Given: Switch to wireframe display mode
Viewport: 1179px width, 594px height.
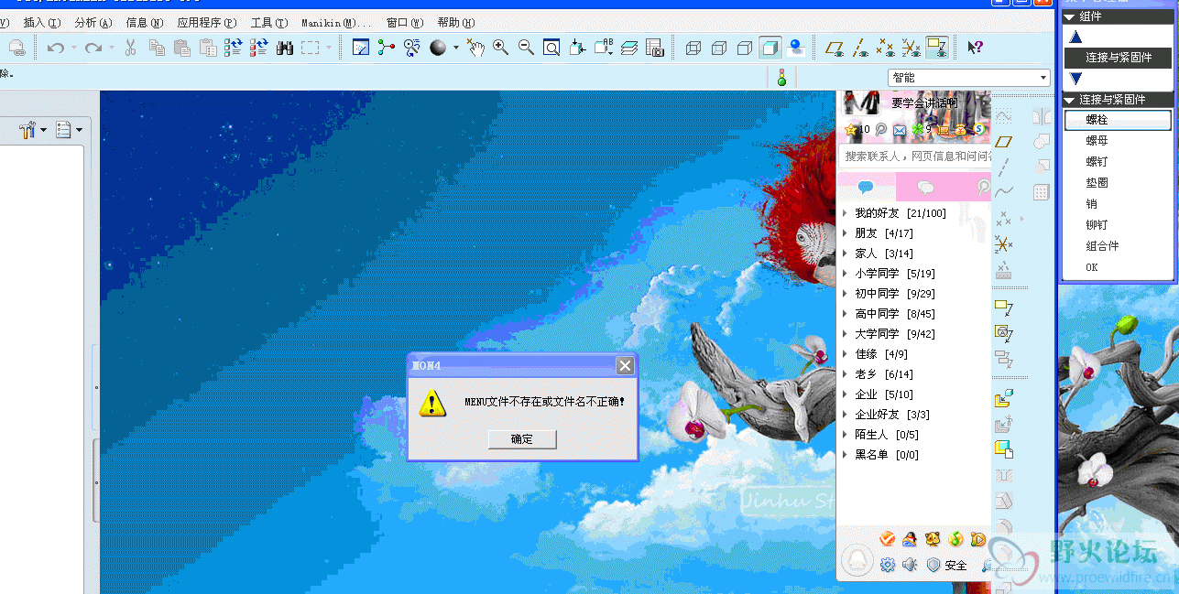Looking at the screenshot, I should (x=693, y=48).
